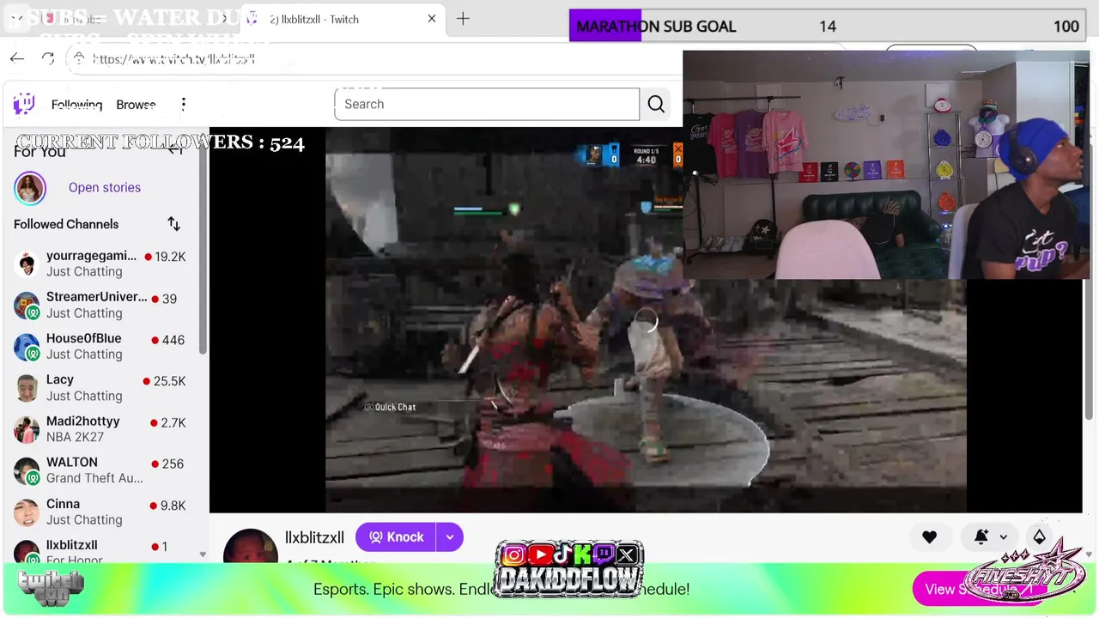Open a new browser tab

(x=463, y=19)
